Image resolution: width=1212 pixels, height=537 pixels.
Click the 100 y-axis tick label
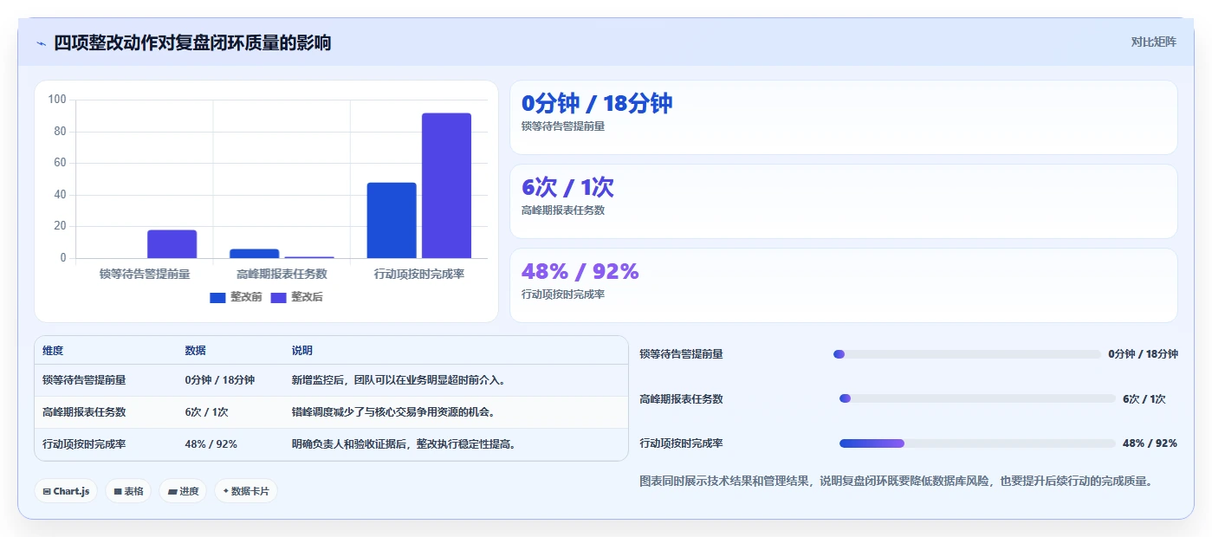(57, 100)
